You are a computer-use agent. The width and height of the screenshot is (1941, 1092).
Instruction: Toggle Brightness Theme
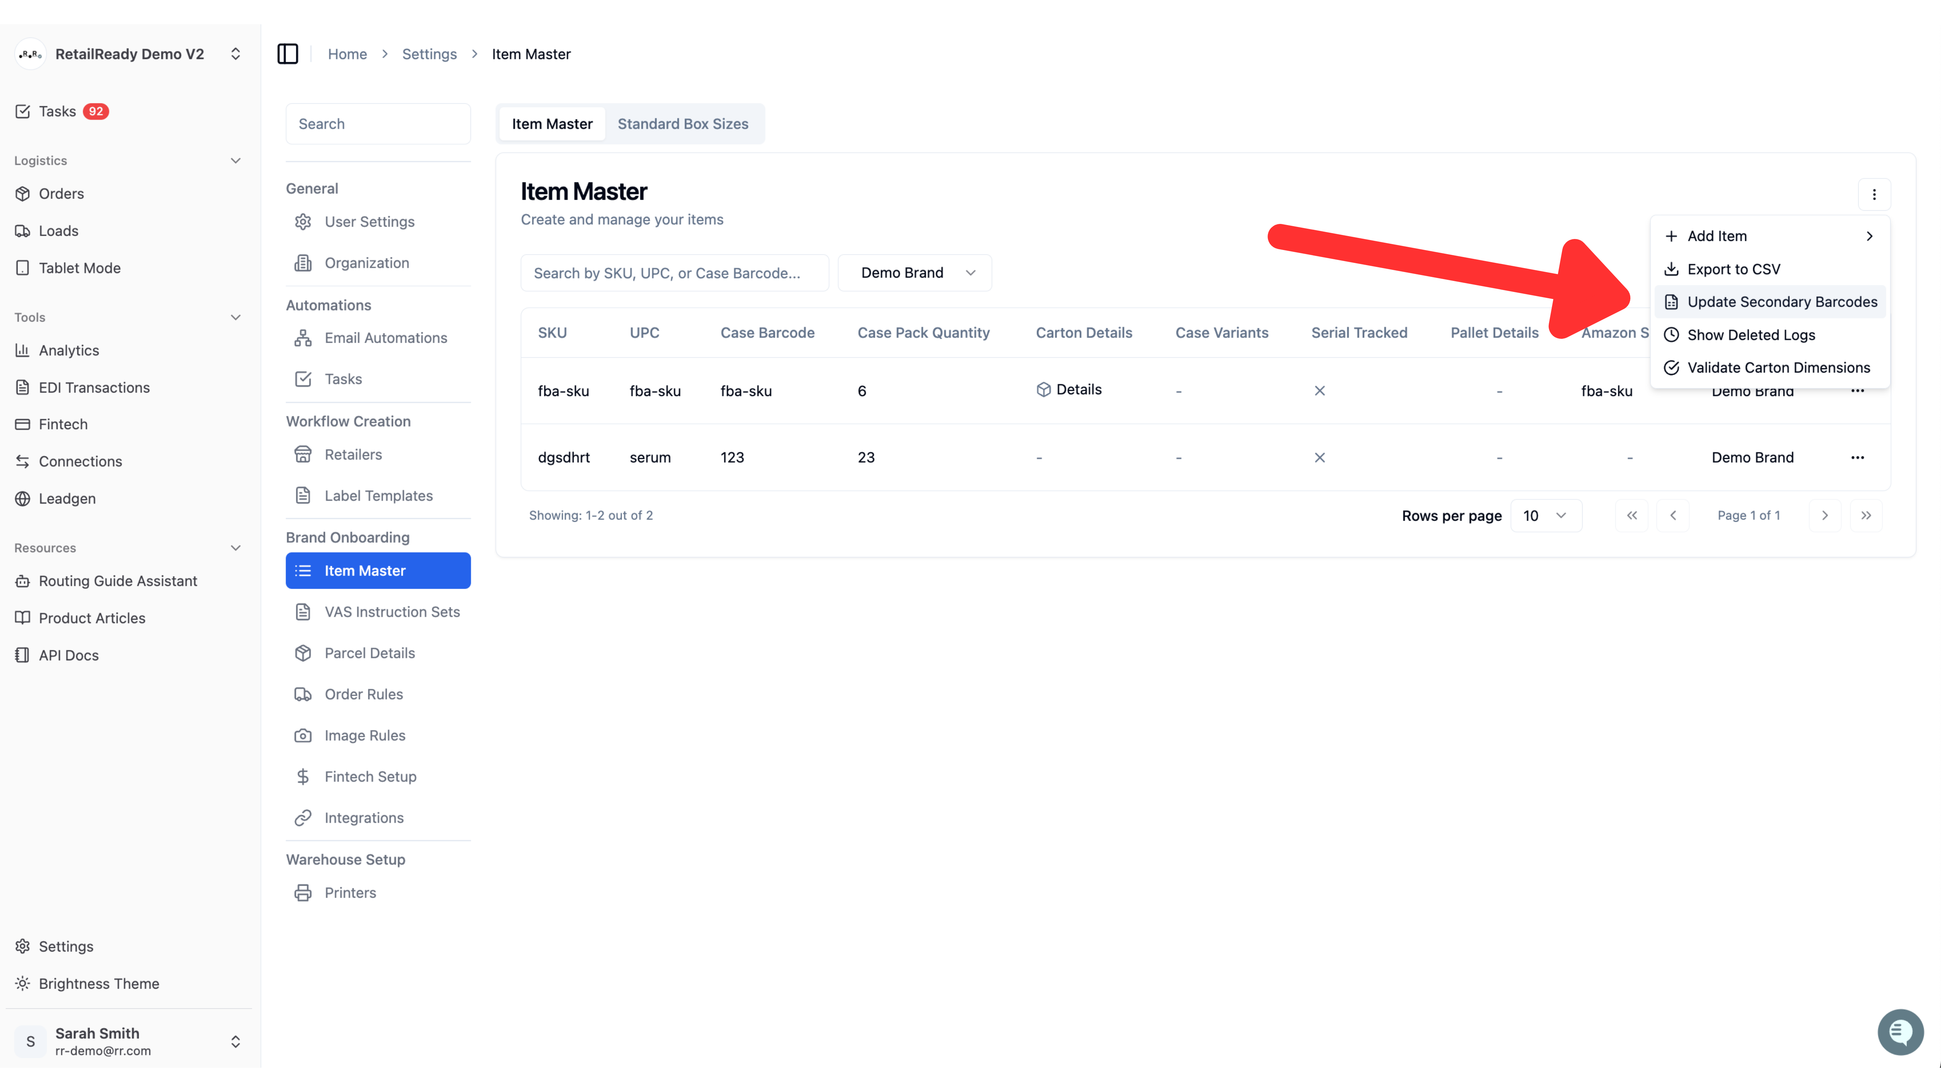(87, 984)
